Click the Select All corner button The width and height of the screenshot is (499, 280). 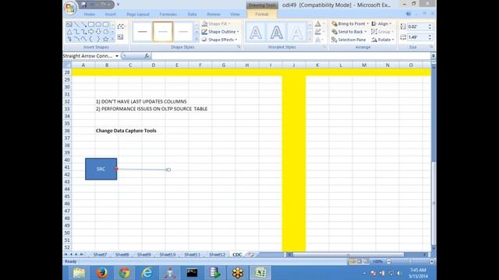tap(67, 65)
